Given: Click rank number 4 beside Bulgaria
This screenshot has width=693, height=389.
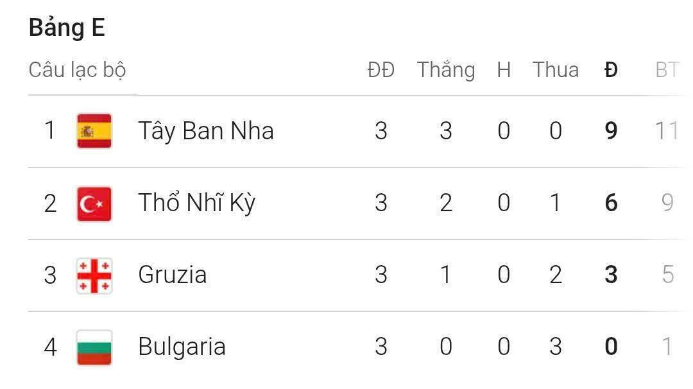Looking at the screenshot, I should tap(51, 347).
